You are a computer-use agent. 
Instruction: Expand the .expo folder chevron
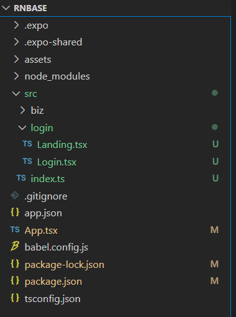point(16,25)
